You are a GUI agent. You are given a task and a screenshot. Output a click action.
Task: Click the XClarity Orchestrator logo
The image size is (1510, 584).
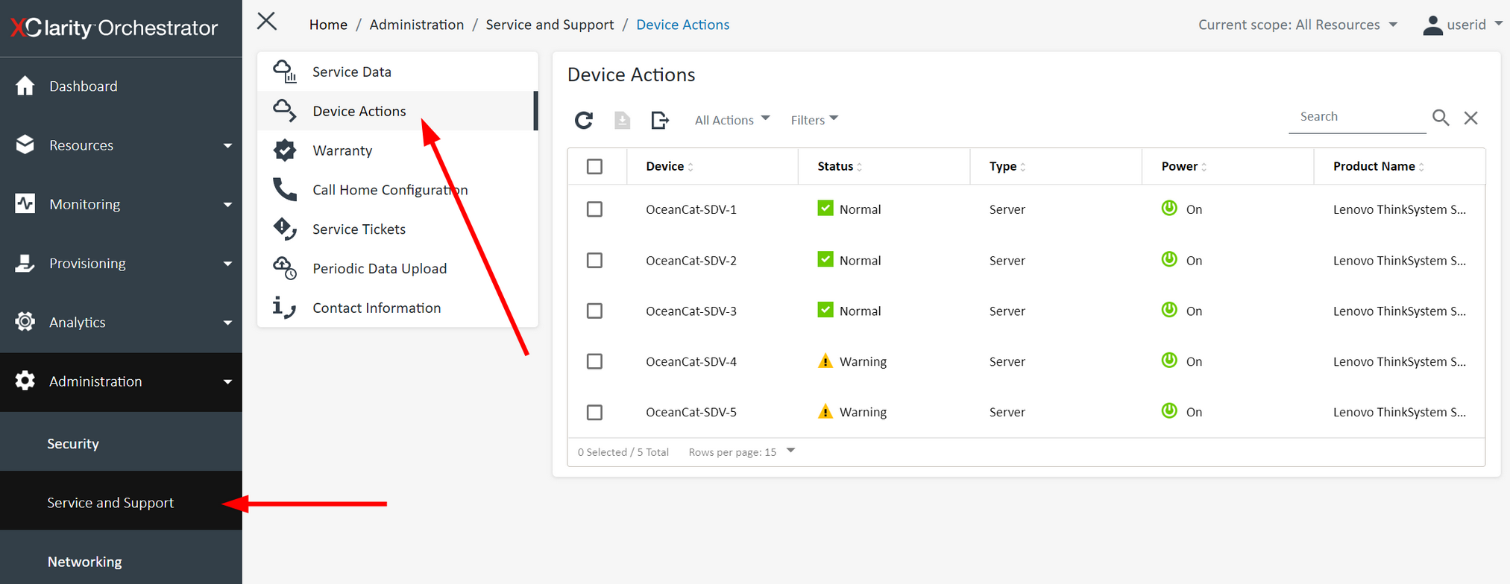point(114,28)
